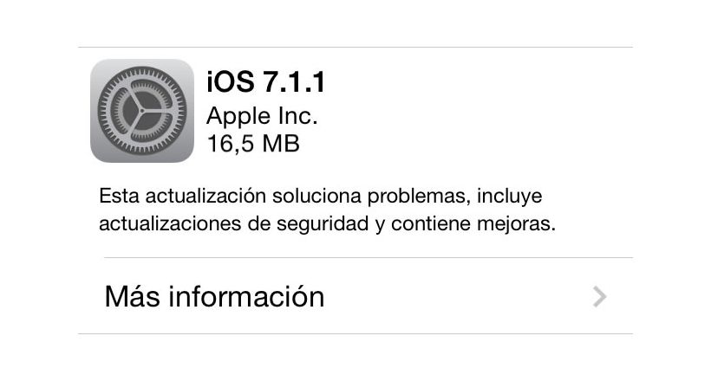The height and width of the screenshot is (381, 711).
Task: Select the iOS 7.1.1 title
Action: 265,82
